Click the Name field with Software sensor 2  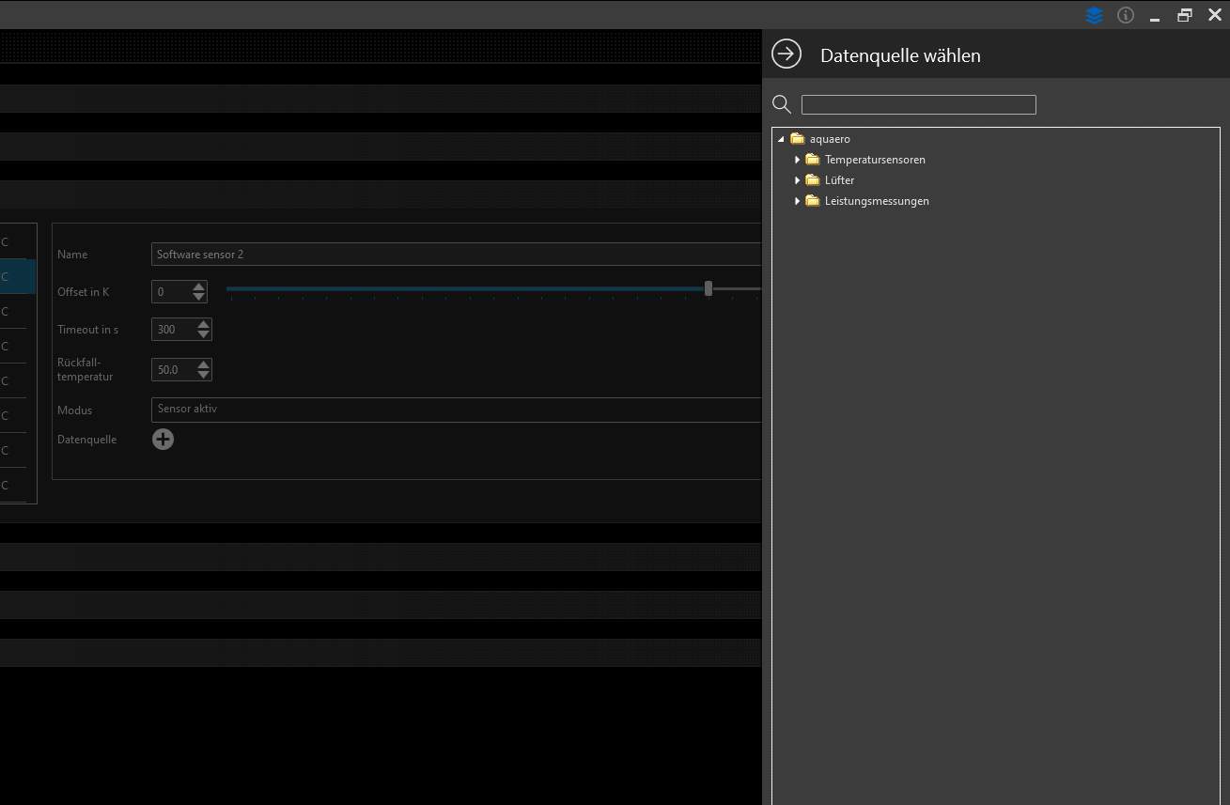[x=456, y=255]
